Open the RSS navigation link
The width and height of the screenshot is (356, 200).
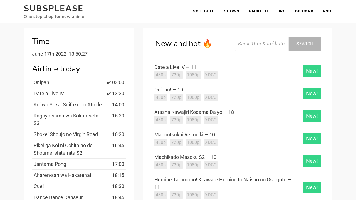(x=327, y=11)
